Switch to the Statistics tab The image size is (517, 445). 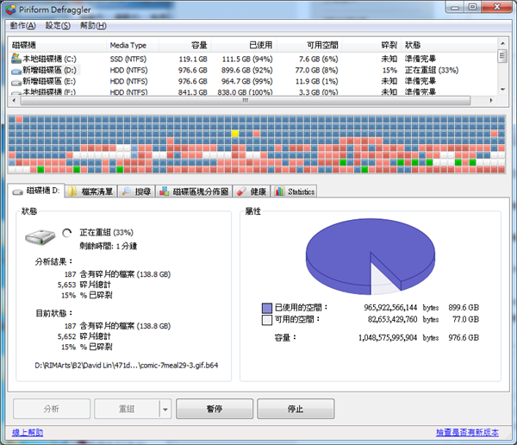click(295, 191)
